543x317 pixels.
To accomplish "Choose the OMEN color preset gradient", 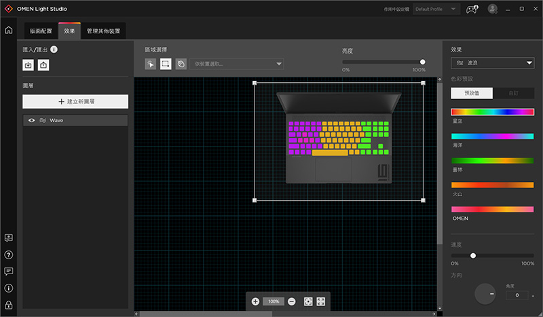I will (x=493, y=209).
